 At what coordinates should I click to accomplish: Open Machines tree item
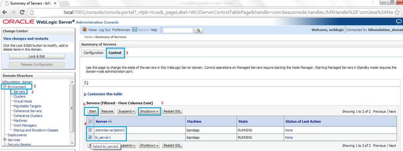tap(20, 120)
